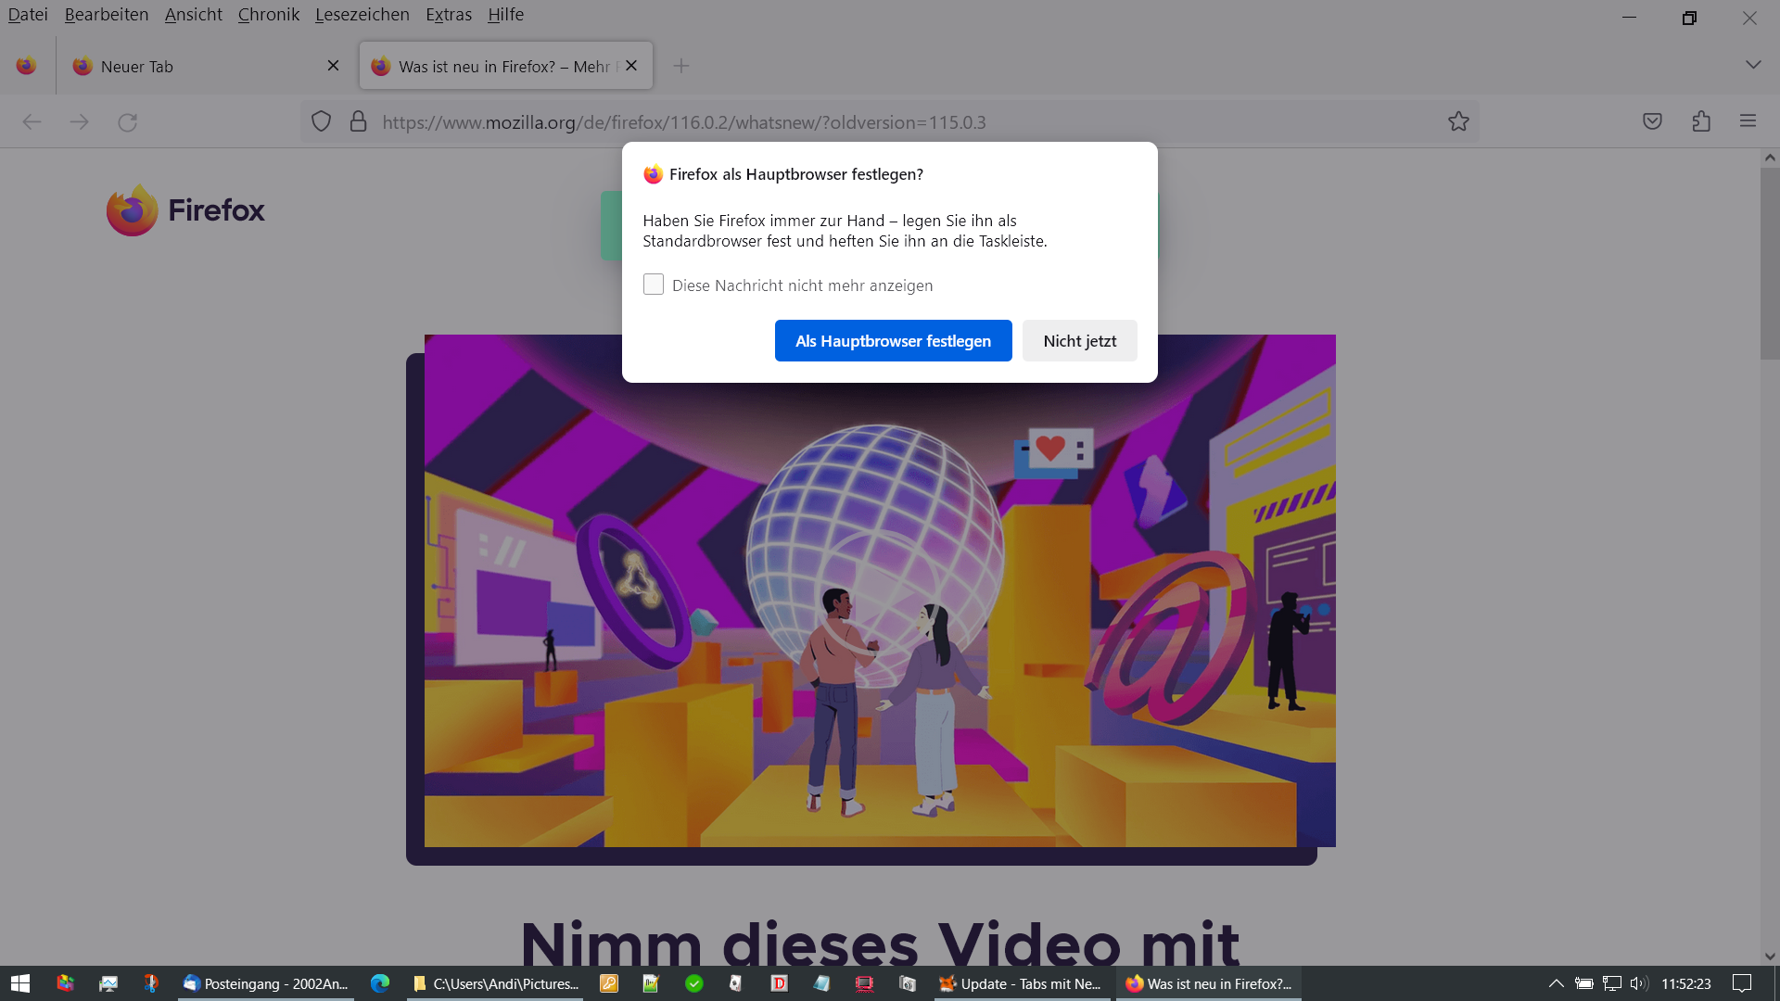Open the Lesezeichen menu
The width and height of the screenshot is (1780, 1001).
[x=362, y=15]
